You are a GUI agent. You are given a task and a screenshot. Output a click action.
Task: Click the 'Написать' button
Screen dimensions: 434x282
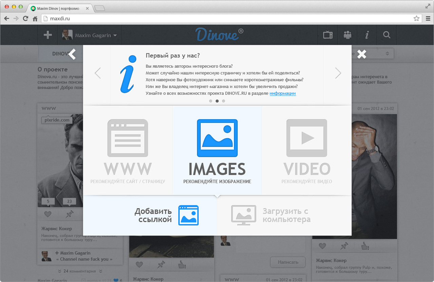click(x=288, y=262)
